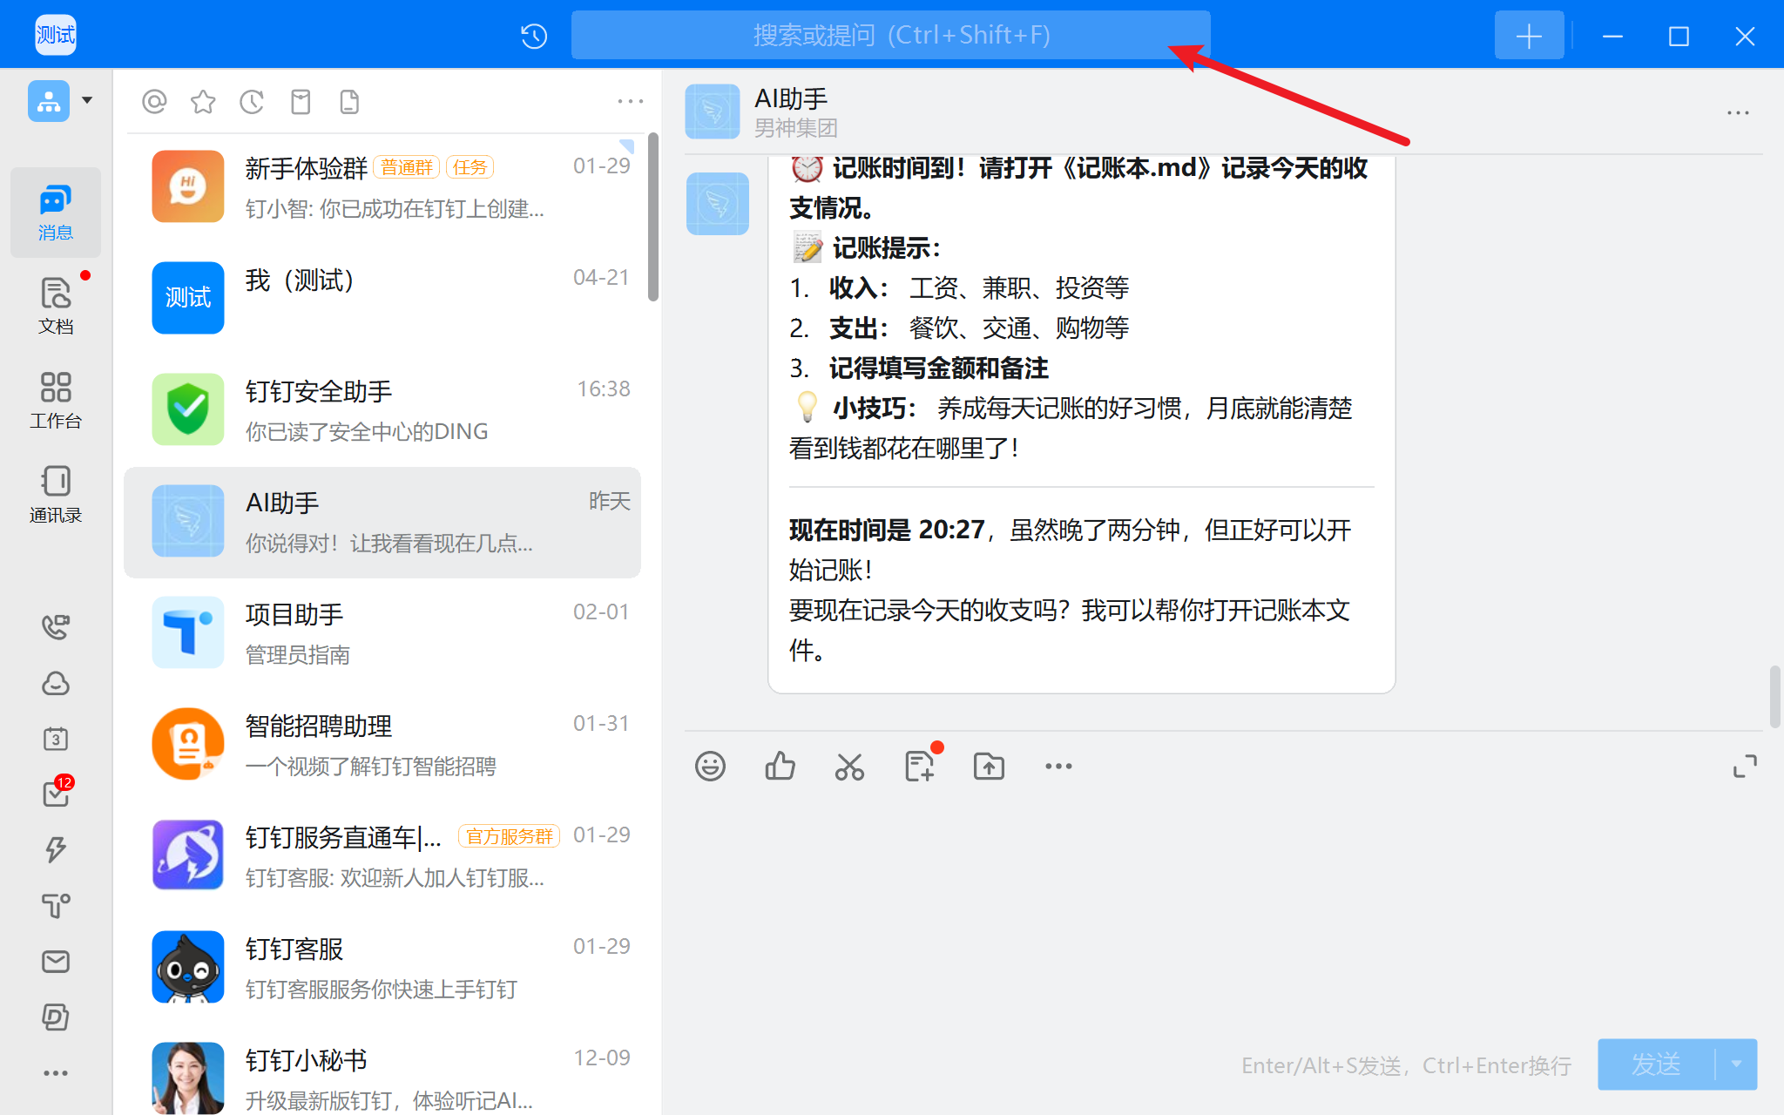Click the 发送 send button
The width and height of the screenshot is (1784, 1115).
tap(1656, 1064)
